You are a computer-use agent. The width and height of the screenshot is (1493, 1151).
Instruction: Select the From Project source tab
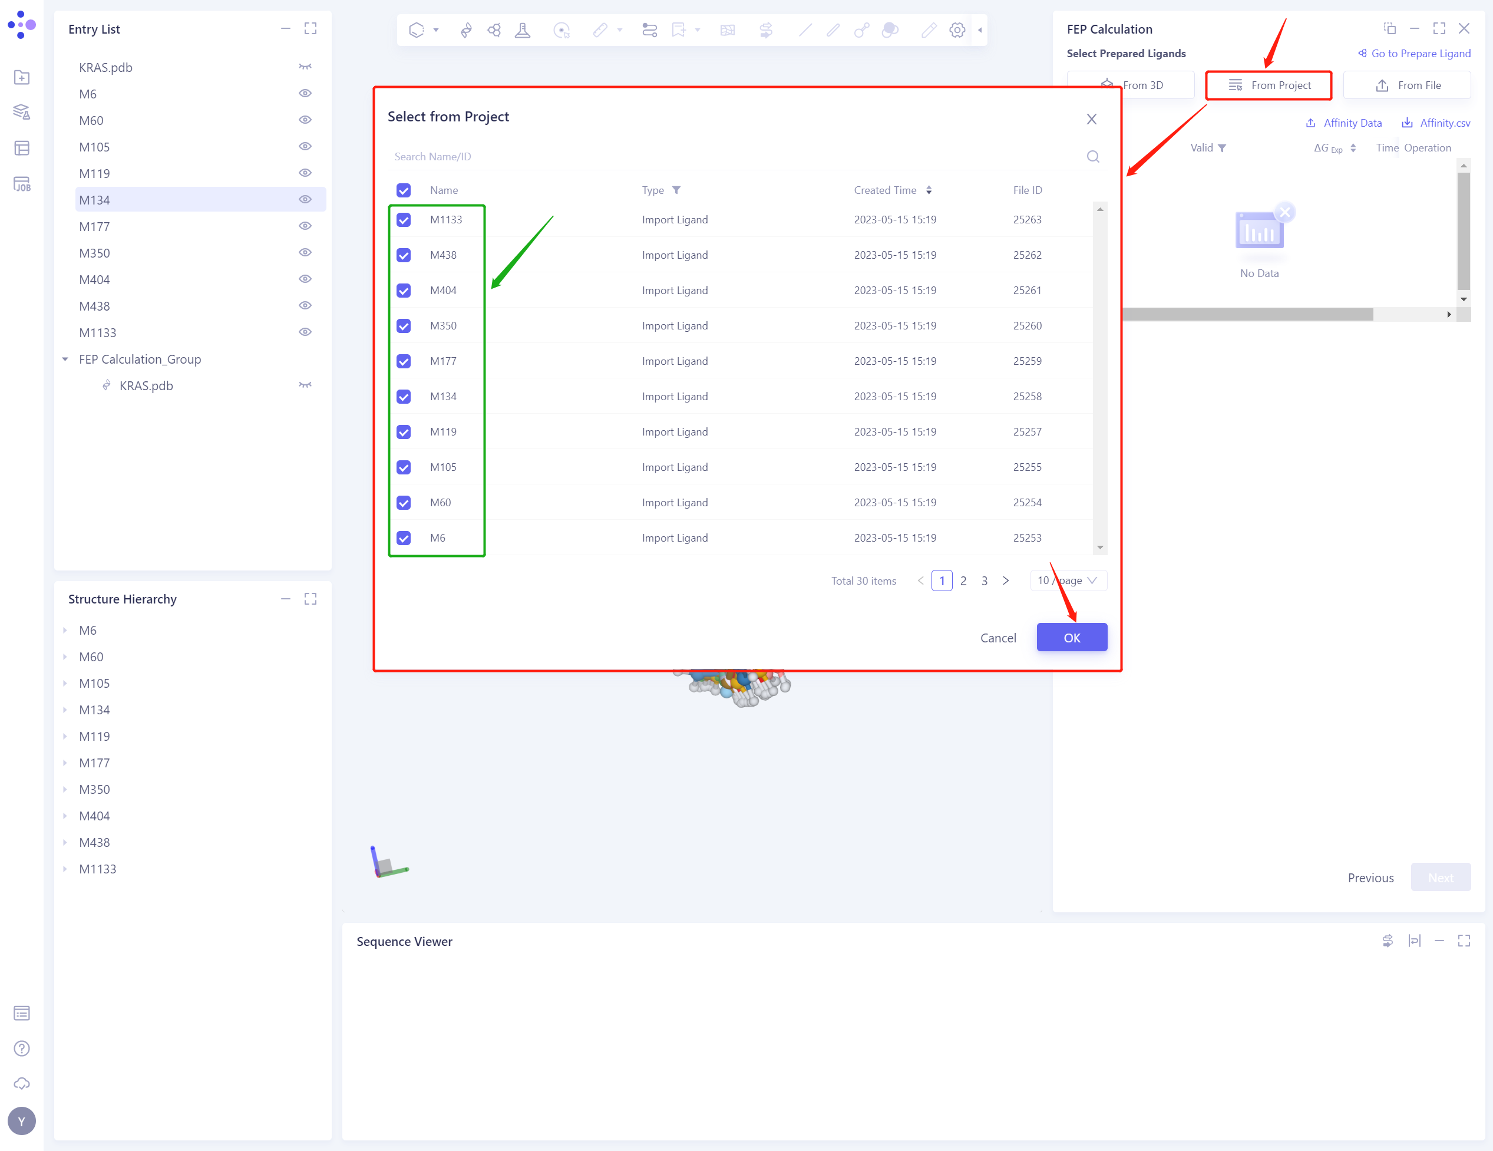(x=1269, y=85)
